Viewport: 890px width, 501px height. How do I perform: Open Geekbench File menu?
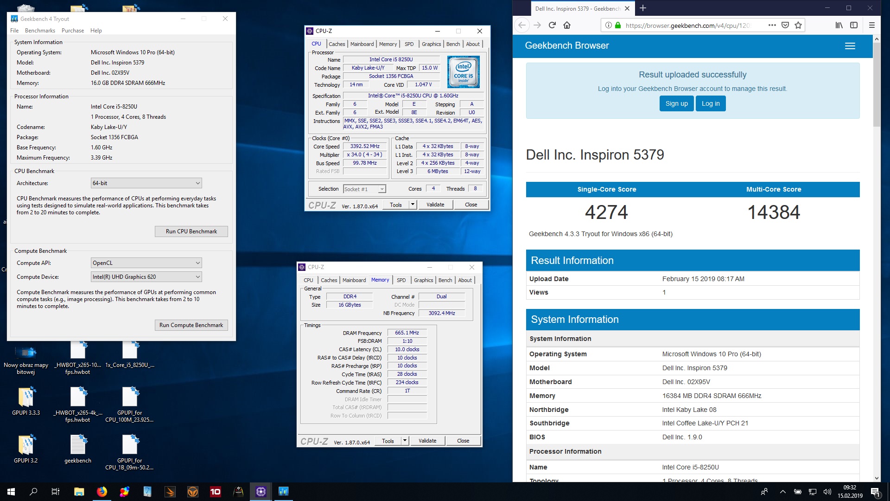point(14,31)
